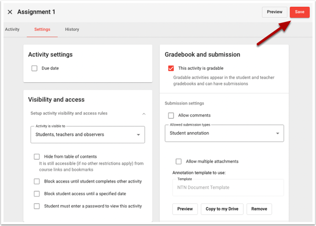Click Copy to my Drive button
The image size is (316, 226).
222,209
